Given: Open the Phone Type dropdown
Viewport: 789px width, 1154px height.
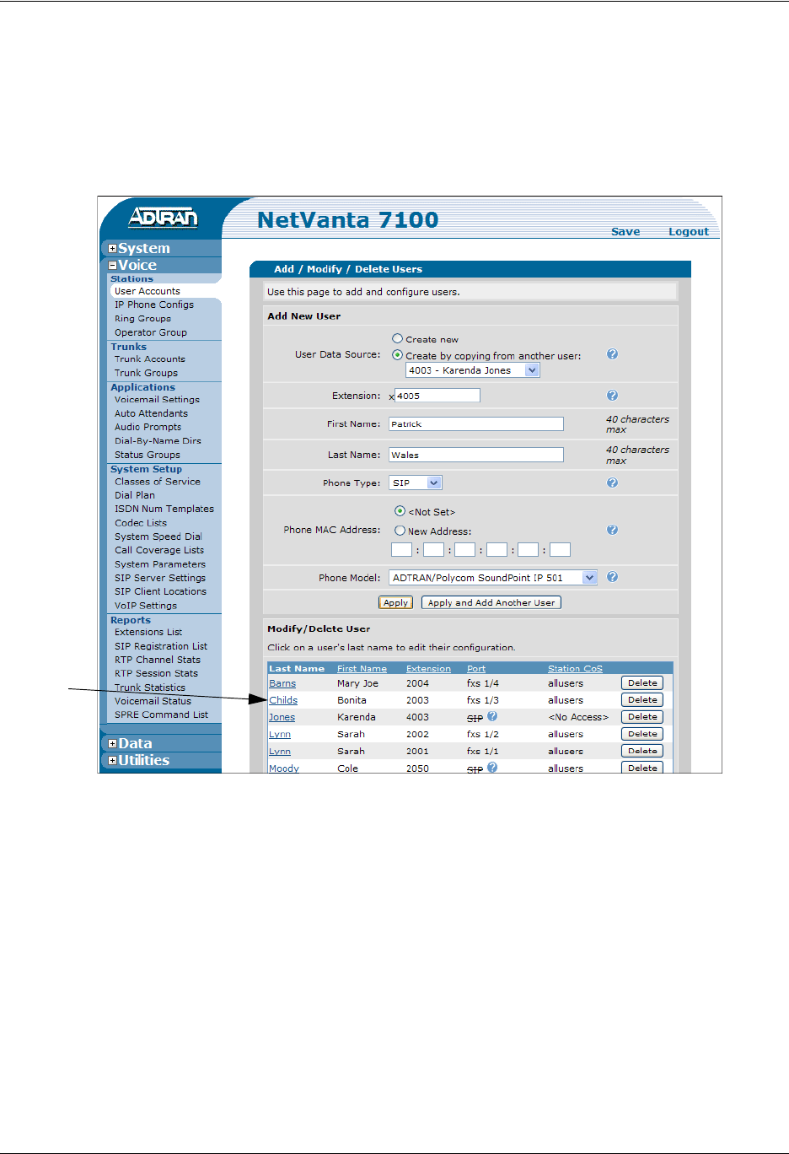Looking at the screenshot, I should [416, 483].
